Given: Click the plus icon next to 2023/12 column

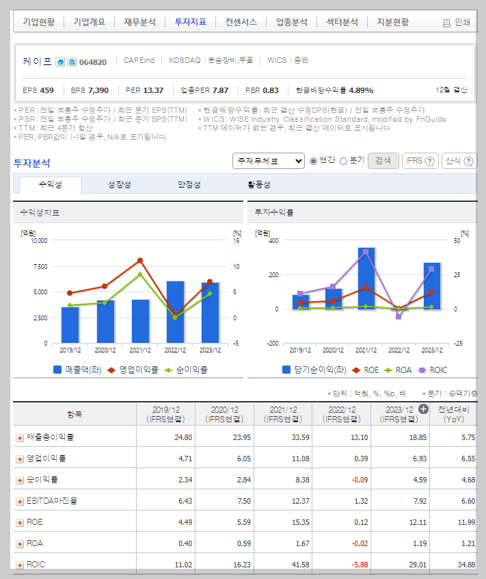Looking at the screenshot, I should tap(423, 409).
